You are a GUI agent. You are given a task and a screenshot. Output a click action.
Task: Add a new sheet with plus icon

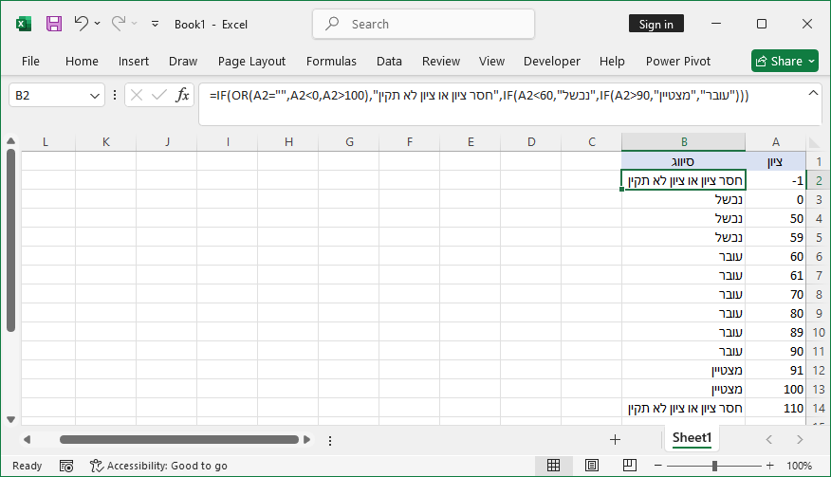pyautogui.click(x=615, y=439)
